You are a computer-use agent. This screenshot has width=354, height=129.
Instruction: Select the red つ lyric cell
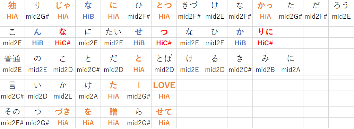[164, 32]
